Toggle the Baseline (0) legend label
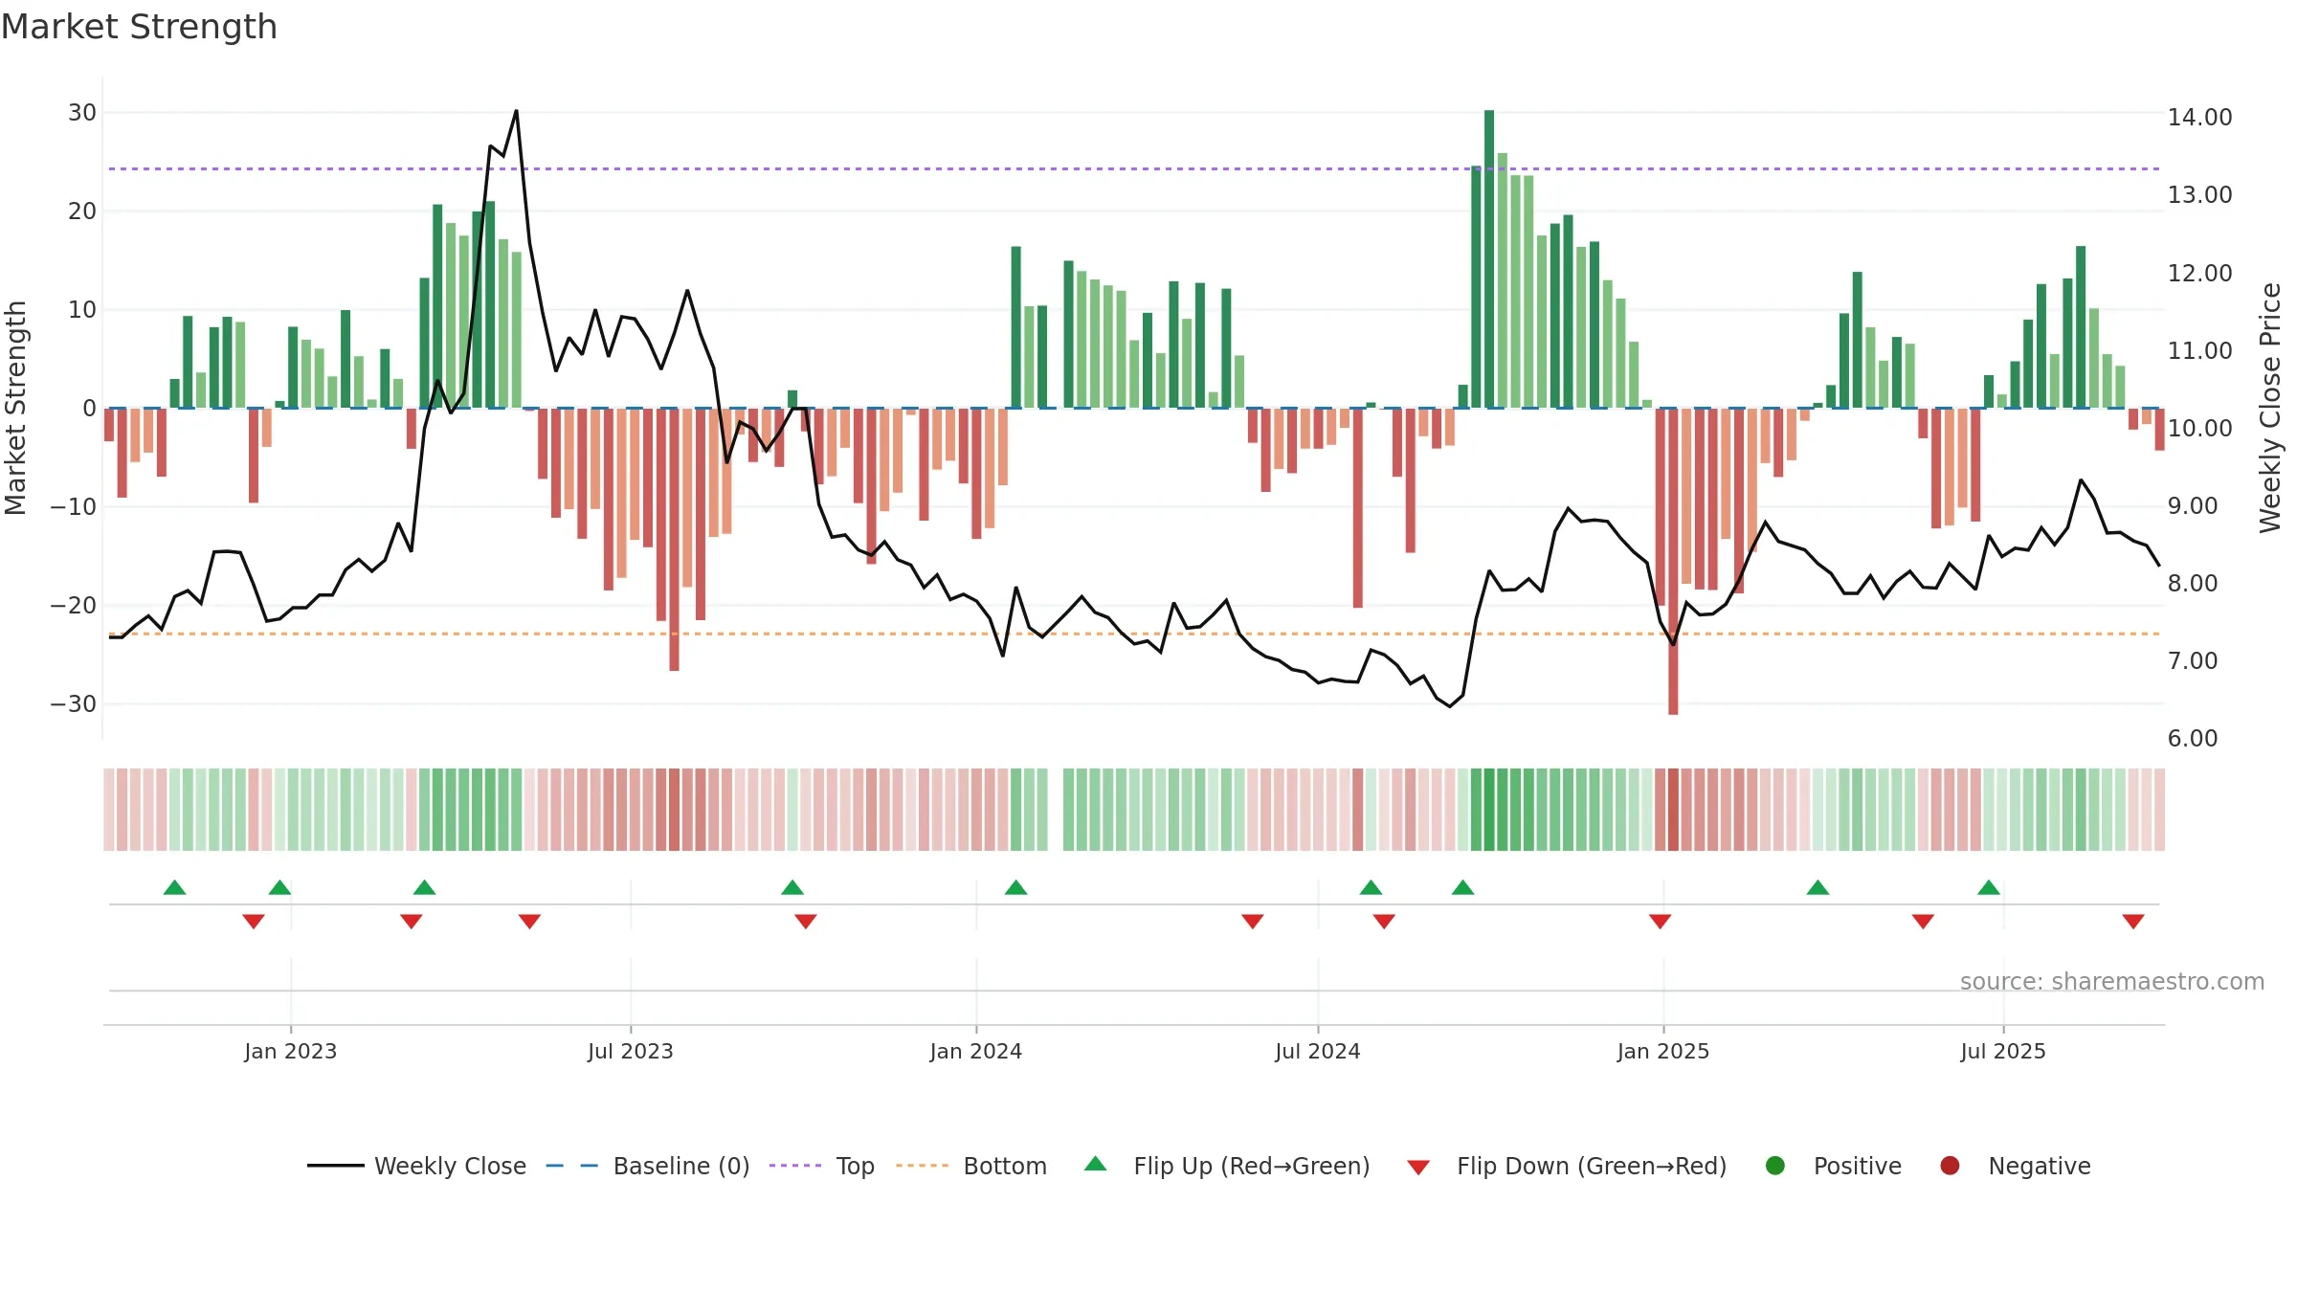Image resolution: width=2297 pixels, height=1292 pixels. (x=681, y=1166)
